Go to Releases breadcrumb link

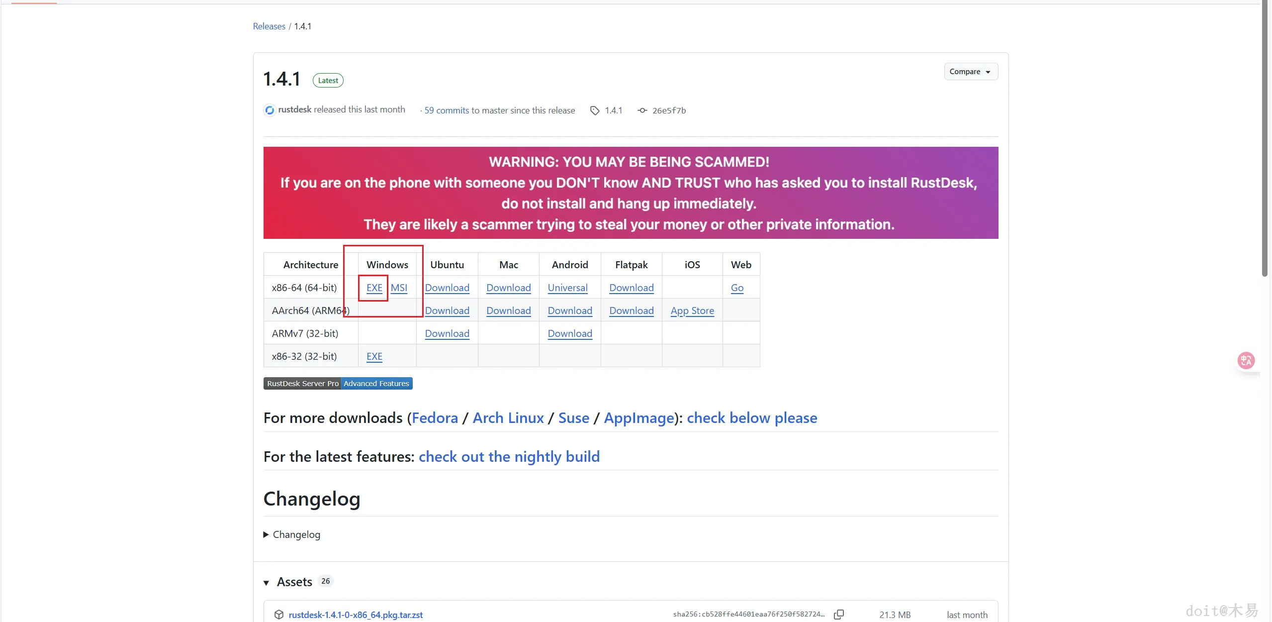tap(269, 26)
